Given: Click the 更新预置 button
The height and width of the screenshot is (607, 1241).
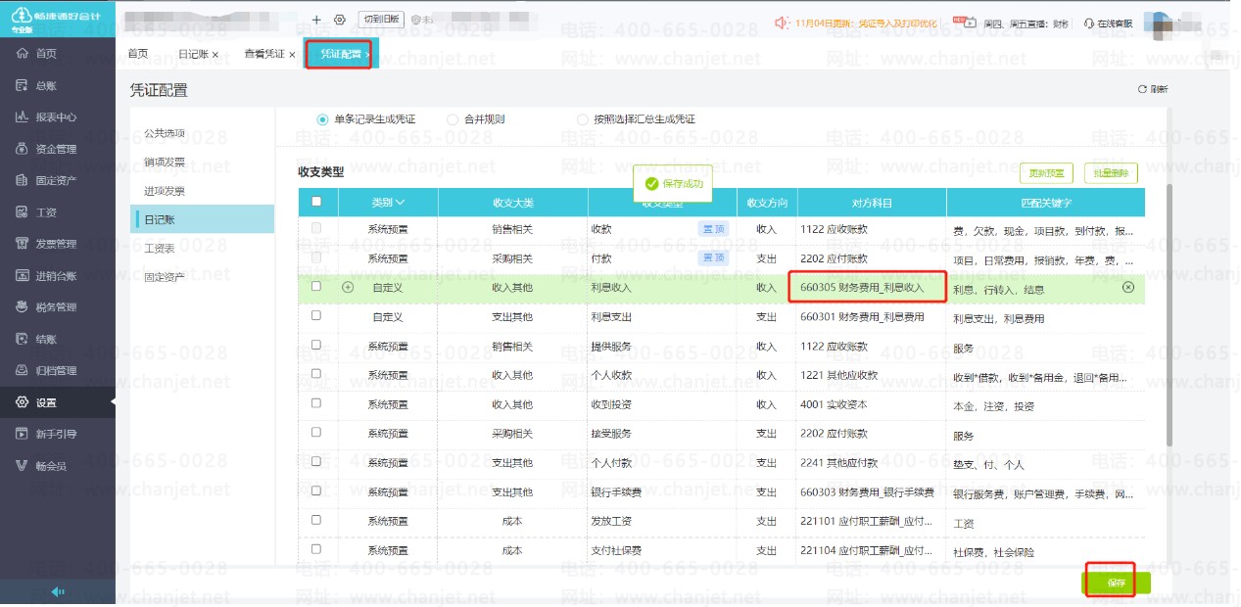Looking at the screenshot, I should tap(1047, 174).
